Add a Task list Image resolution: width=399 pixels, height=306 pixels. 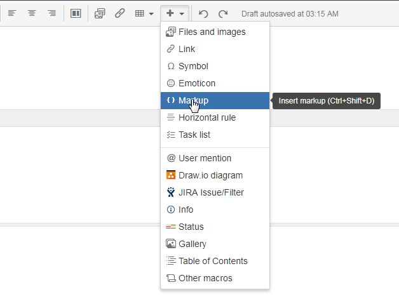coord(215,135)
